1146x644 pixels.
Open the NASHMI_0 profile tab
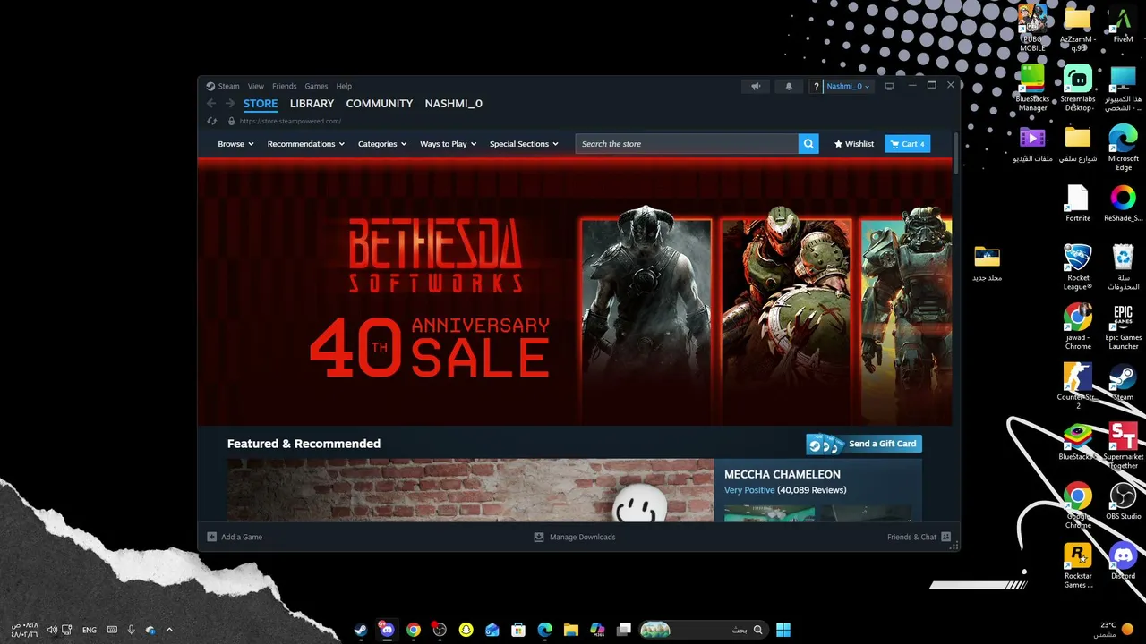pyautogui.click(x=454, y=104)
